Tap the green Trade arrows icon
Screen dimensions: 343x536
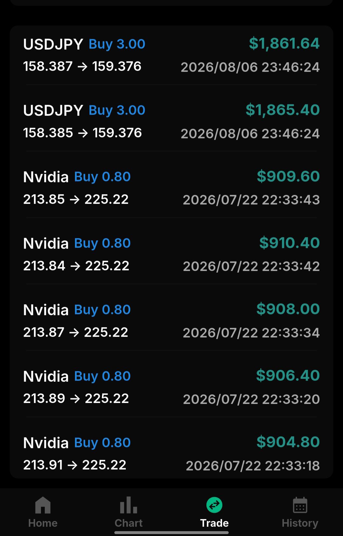(x=214, y=505)
